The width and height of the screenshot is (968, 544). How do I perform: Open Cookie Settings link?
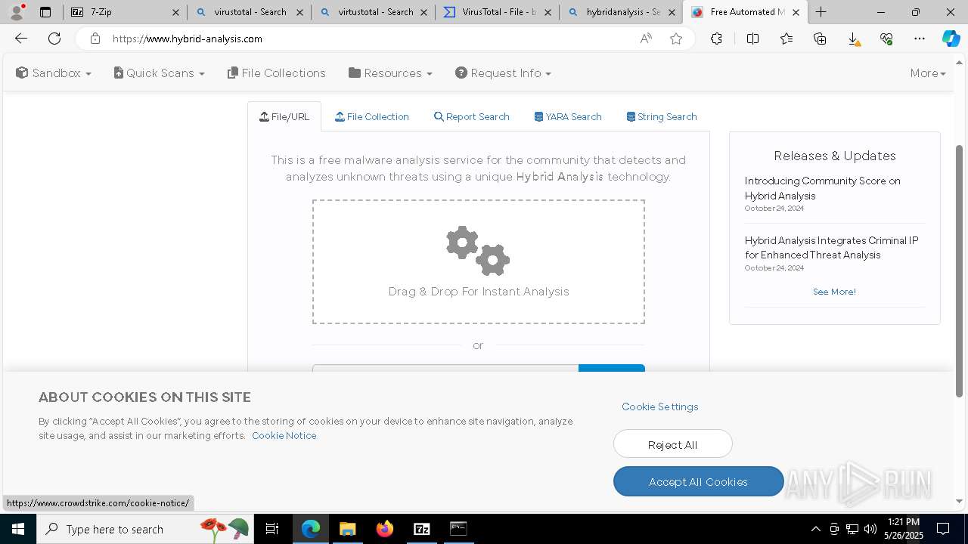[659, 406]
